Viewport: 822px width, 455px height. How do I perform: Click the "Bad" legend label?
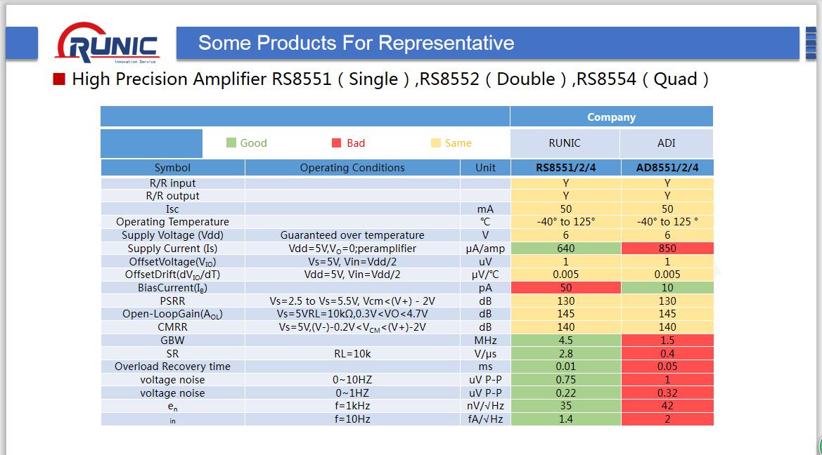356,143
